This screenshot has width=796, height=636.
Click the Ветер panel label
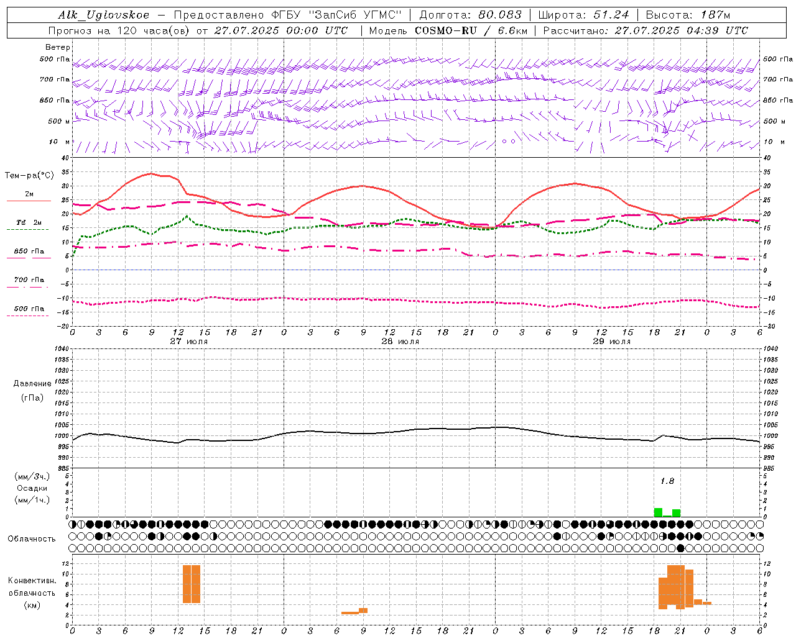pos(58,47)
